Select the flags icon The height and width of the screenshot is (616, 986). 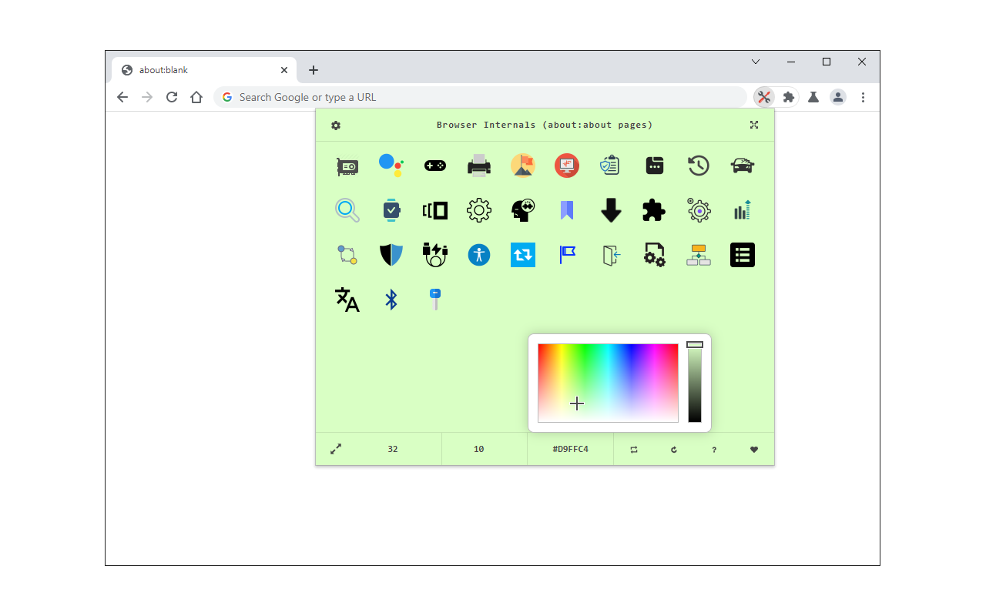coord(566,254)
